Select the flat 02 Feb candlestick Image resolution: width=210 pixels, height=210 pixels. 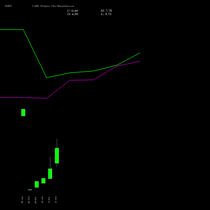coord(30,190)
